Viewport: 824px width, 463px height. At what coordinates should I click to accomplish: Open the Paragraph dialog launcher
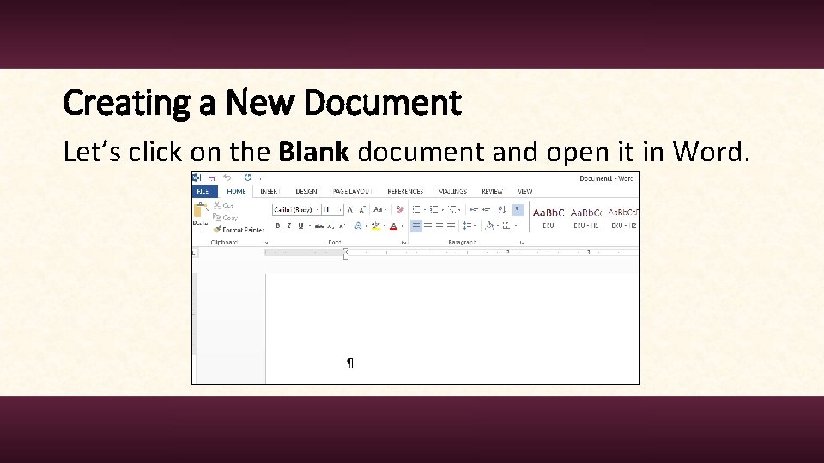click(x=521, y=243)
